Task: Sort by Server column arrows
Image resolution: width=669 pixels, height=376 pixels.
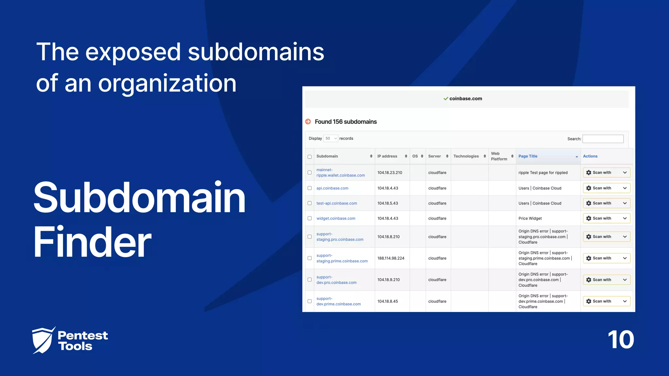Action: click(x=447, y=156)
